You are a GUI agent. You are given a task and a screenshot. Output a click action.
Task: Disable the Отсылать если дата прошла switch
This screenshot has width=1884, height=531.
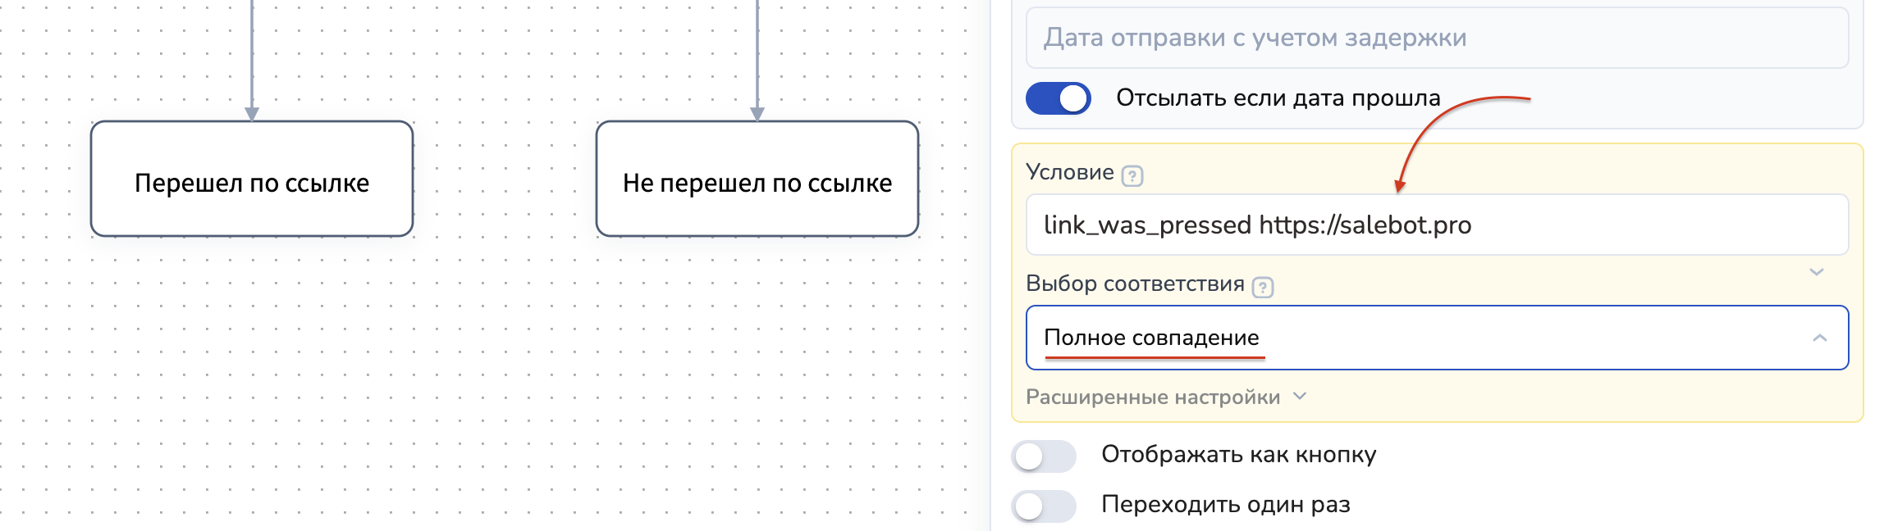click(1059, 98)
